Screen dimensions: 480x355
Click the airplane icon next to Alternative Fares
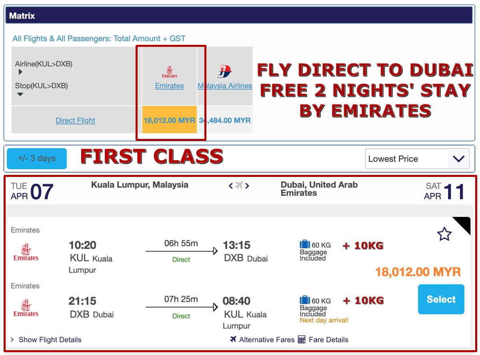[233, 339]
